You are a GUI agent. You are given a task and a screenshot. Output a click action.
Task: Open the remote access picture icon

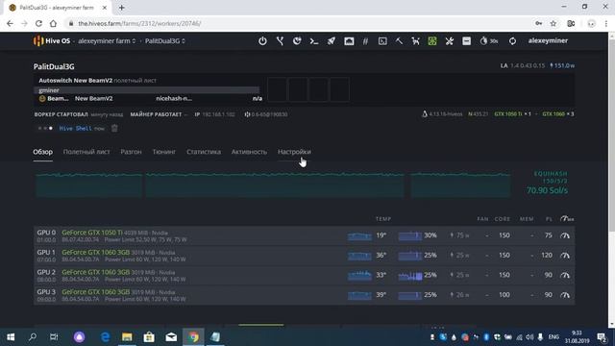coord(349,41)
